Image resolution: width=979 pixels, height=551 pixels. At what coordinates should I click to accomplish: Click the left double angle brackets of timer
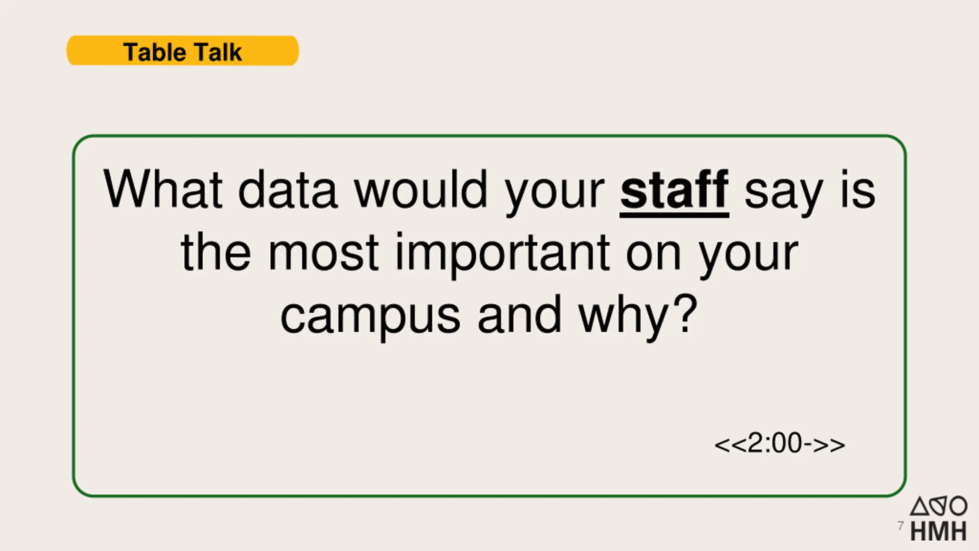click(730, 445)
